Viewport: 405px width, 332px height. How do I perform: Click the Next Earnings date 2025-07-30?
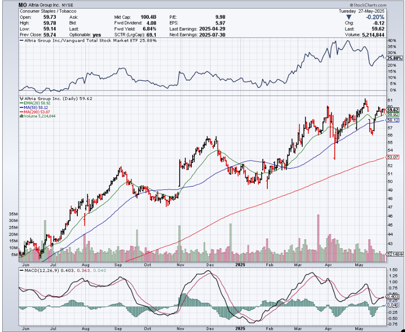pyautogui.click(x=212, y=35)
